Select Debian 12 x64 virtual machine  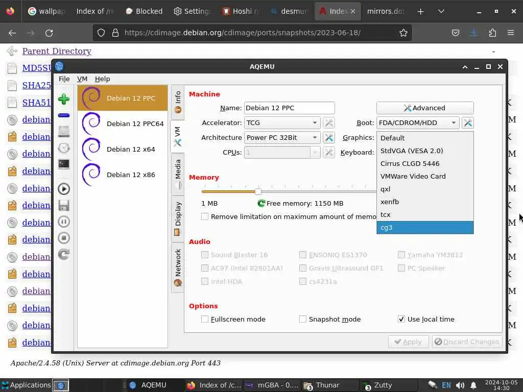pyautogui.click(x=123, y=150)
